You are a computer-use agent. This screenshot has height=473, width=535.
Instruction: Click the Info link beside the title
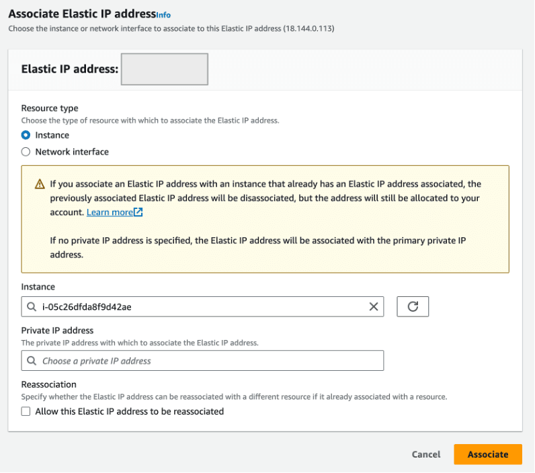click(x=163, y=14)
